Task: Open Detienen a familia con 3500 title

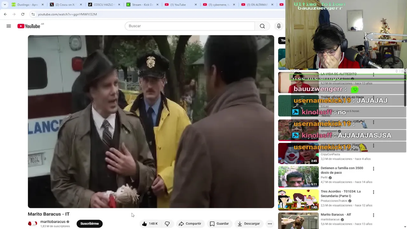Action: click(x=342, y=170)
